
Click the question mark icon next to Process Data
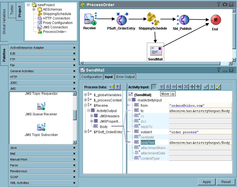pos(117,87)
